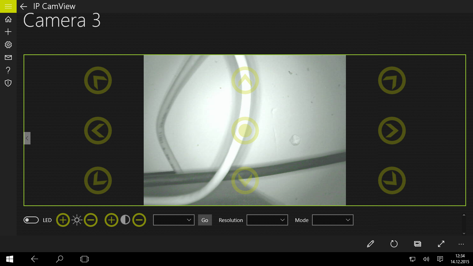Center camera with middle circle control
Viewport: 473px width, 266px height.
[x=245, y=131]
